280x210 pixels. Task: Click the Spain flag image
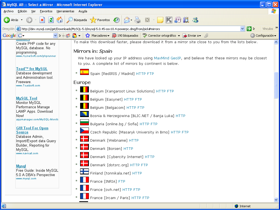[x=84, y=72]
